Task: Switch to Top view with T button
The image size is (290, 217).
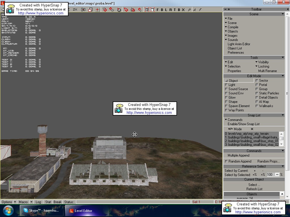Action: (x=174, y=10)
